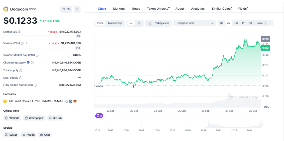
Task: Open the share icon button
Action: [x=77, y=9]
